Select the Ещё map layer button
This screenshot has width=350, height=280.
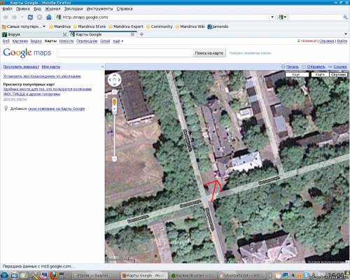point(297,75)
